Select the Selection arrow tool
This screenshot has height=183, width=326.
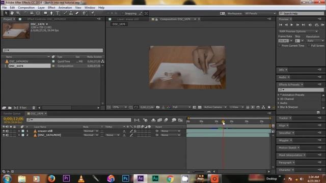point(6,13)
